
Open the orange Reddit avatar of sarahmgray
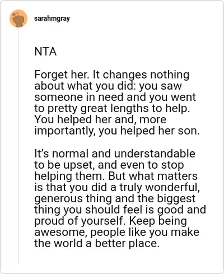click(18, 18)
